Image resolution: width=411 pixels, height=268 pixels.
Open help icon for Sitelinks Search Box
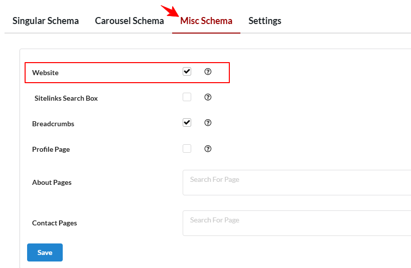click(208, 97)
